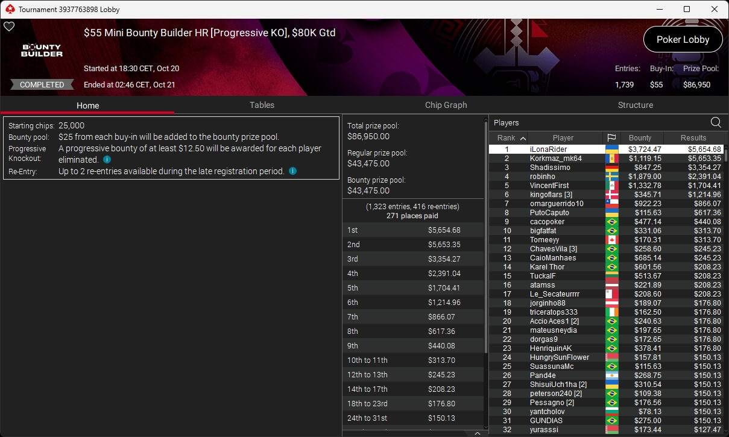Select player Korkmaz_mk64 row
Image resolution: width=729 pixels, height=437 pixels.
605,159
